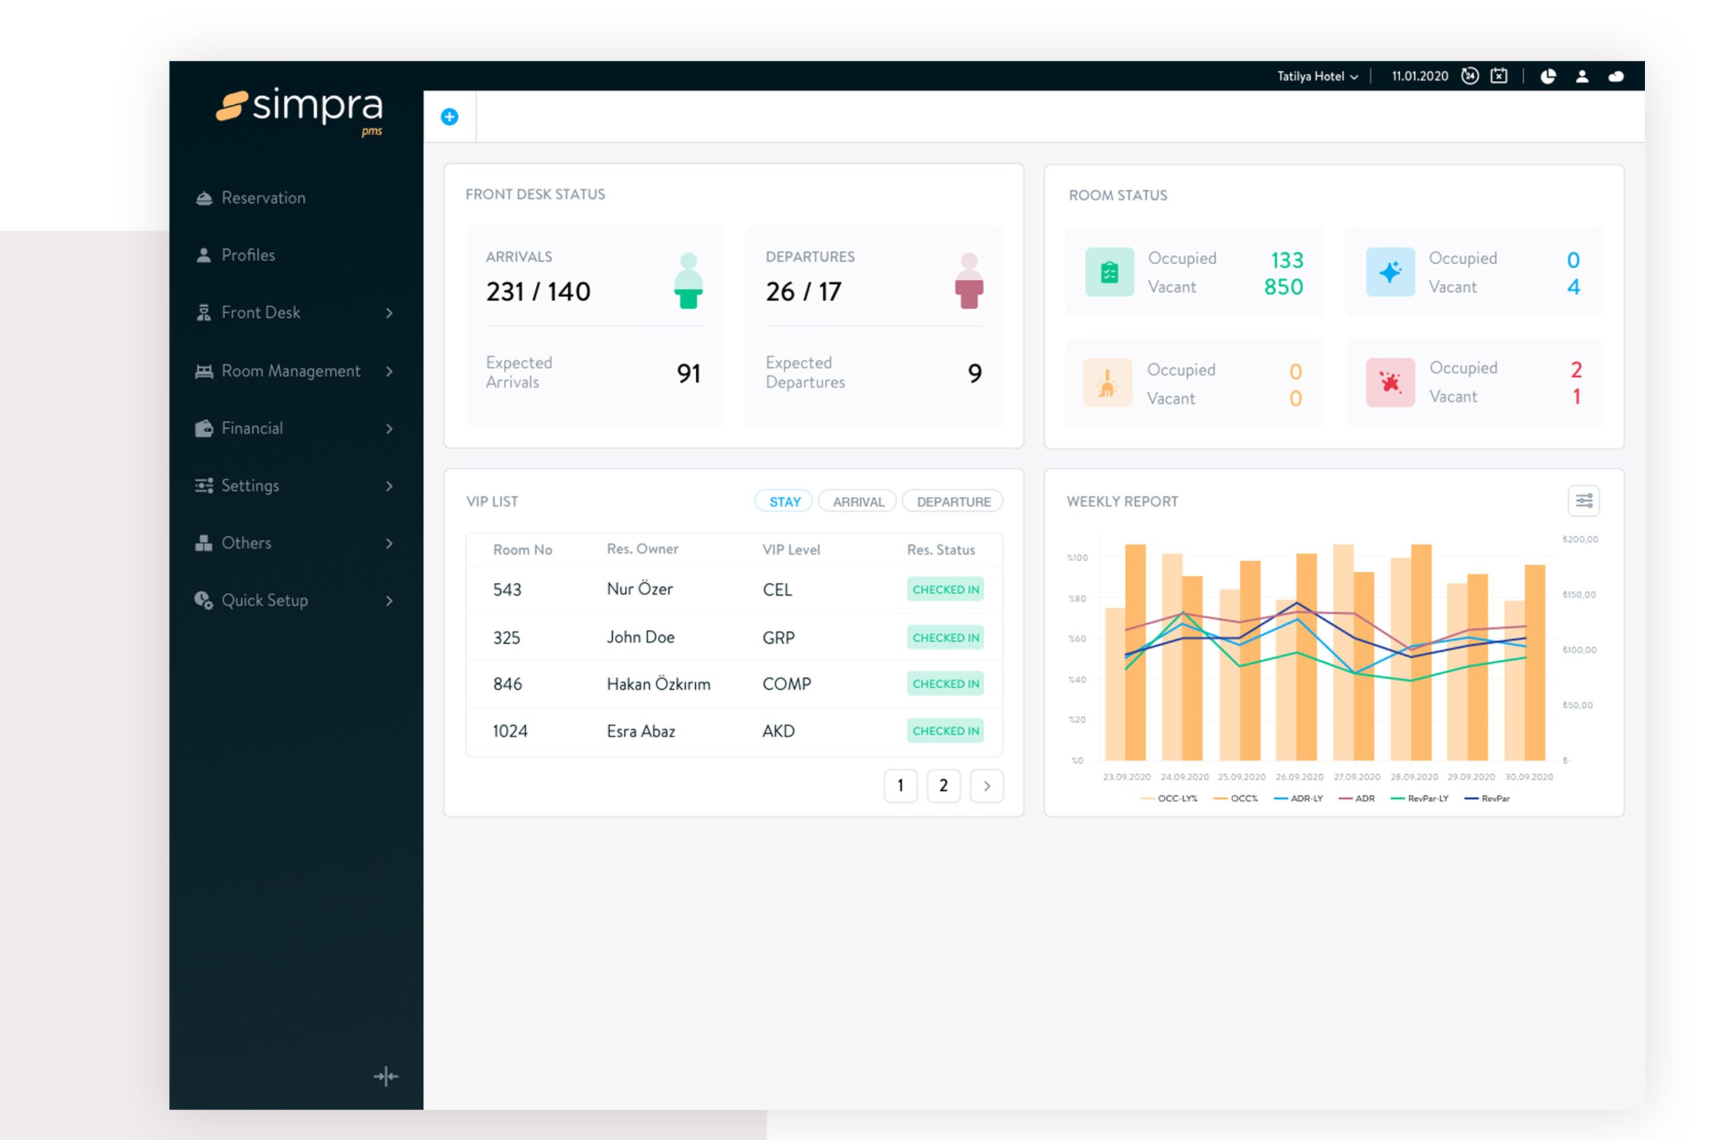
Task: Switch VIP list to DEPARTURE filter
Action: [x=953, y=502]
